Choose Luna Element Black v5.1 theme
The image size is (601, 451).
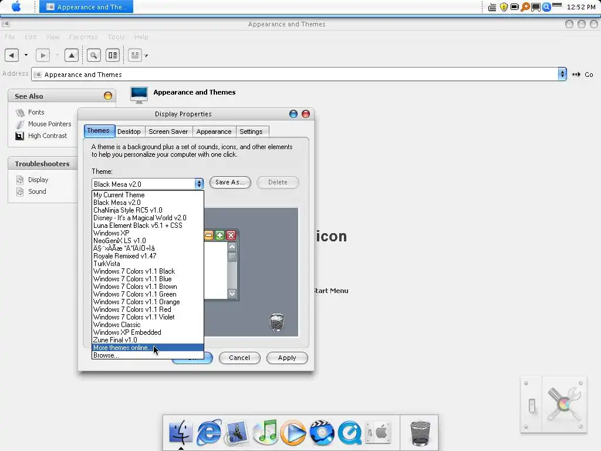click(147, 225)
